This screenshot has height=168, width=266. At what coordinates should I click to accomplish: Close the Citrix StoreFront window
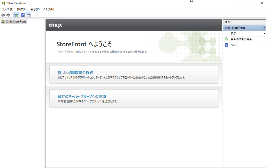pos(261,3)
